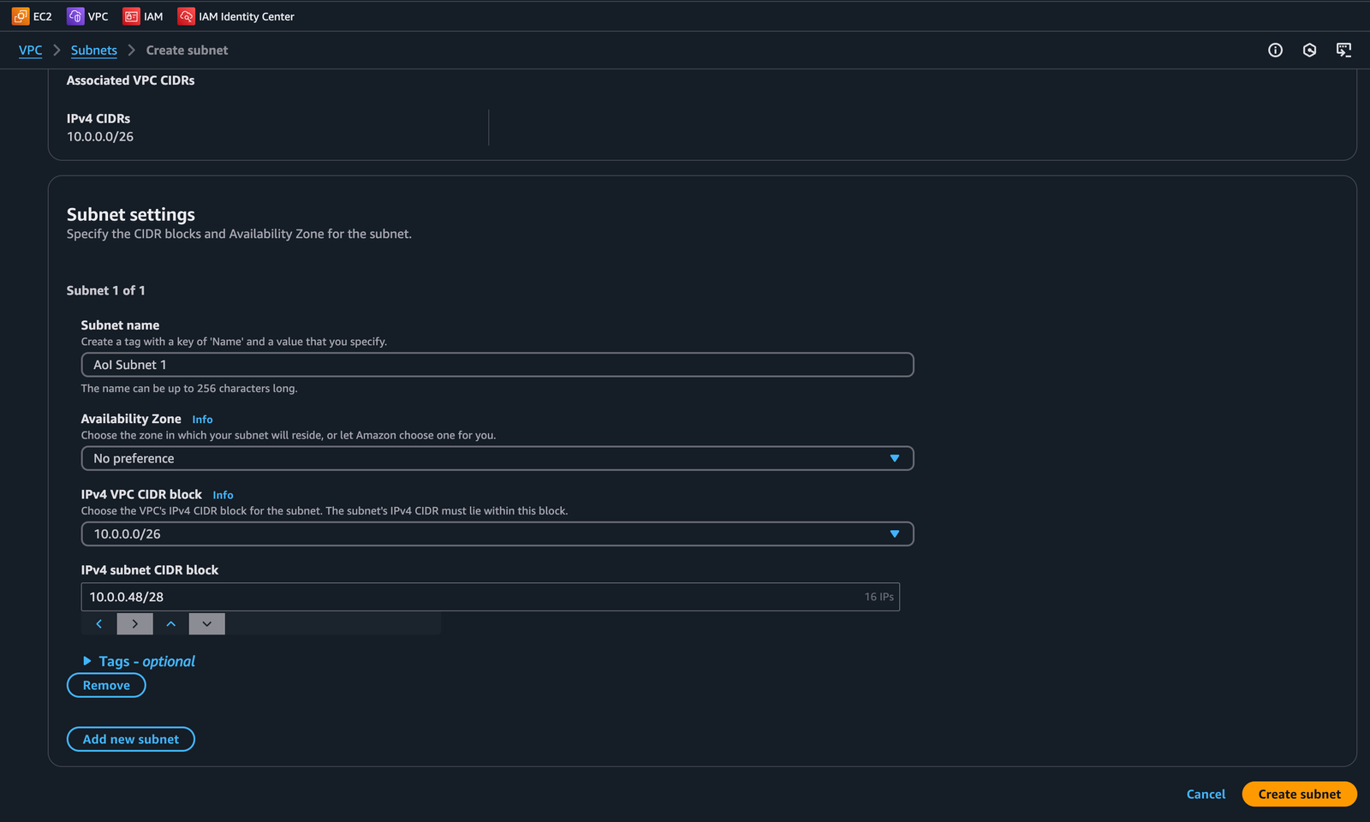1370x822 pixels.
Task: Open Info link beside Availability Zone
Action: point(202,420)
